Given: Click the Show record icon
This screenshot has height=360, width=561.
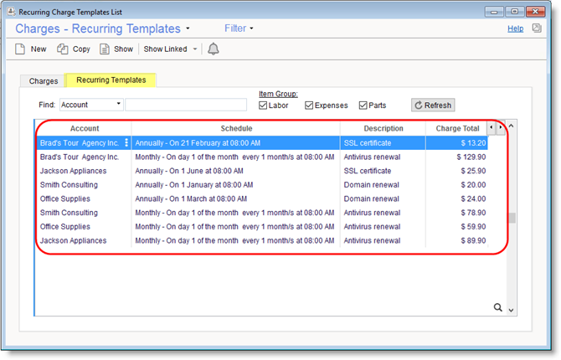Looking at the screenshot, I should (x=105, y=49).
